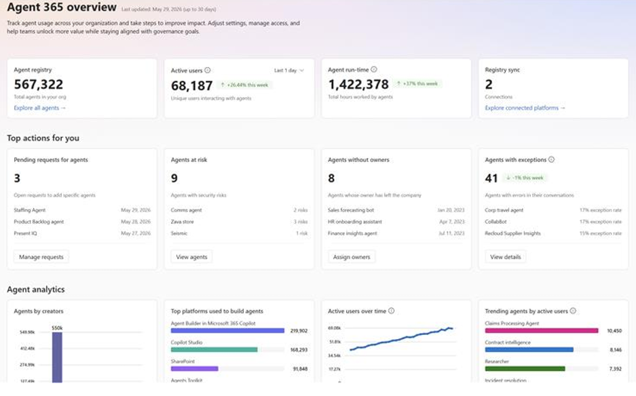Click View details under Agents with exceptions
The image size is (636, 396).
506,257
